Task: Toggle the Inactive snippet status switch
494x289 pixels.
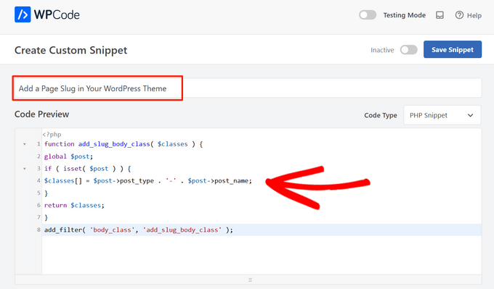Action: 408,50
